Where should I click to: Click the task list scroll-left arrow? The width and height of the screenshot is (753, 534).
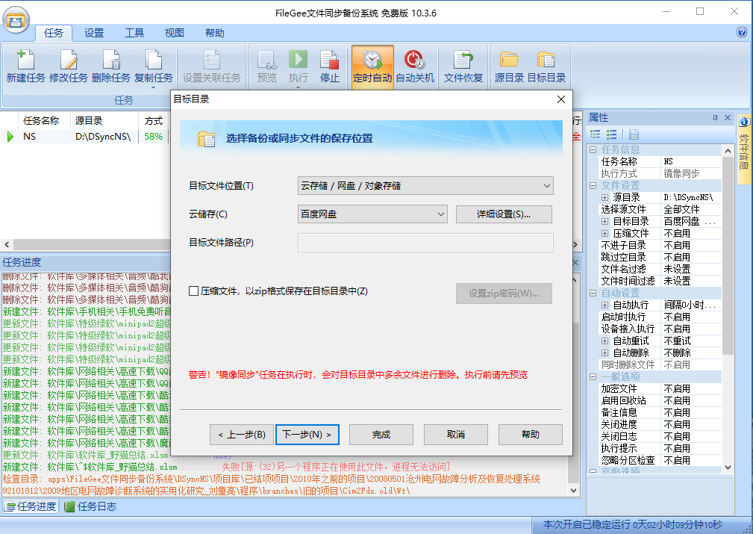(x=6, y=245)
